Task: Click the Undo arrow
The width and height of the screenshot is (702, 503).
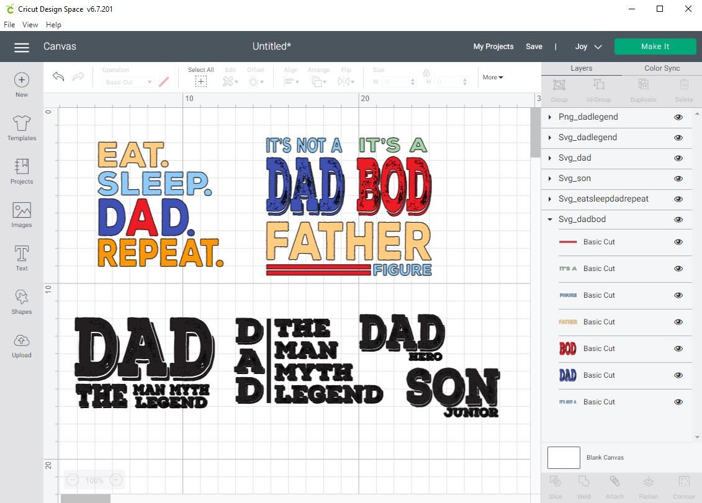Action: coord(58,76)
